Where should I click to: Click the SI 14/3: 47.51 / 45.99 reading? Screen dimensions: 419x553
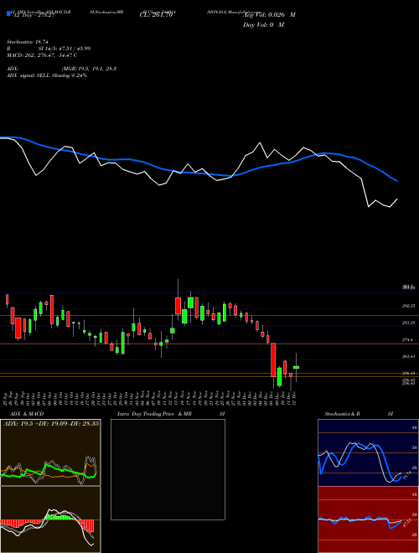pyautogui.click(x=65, y=49)
